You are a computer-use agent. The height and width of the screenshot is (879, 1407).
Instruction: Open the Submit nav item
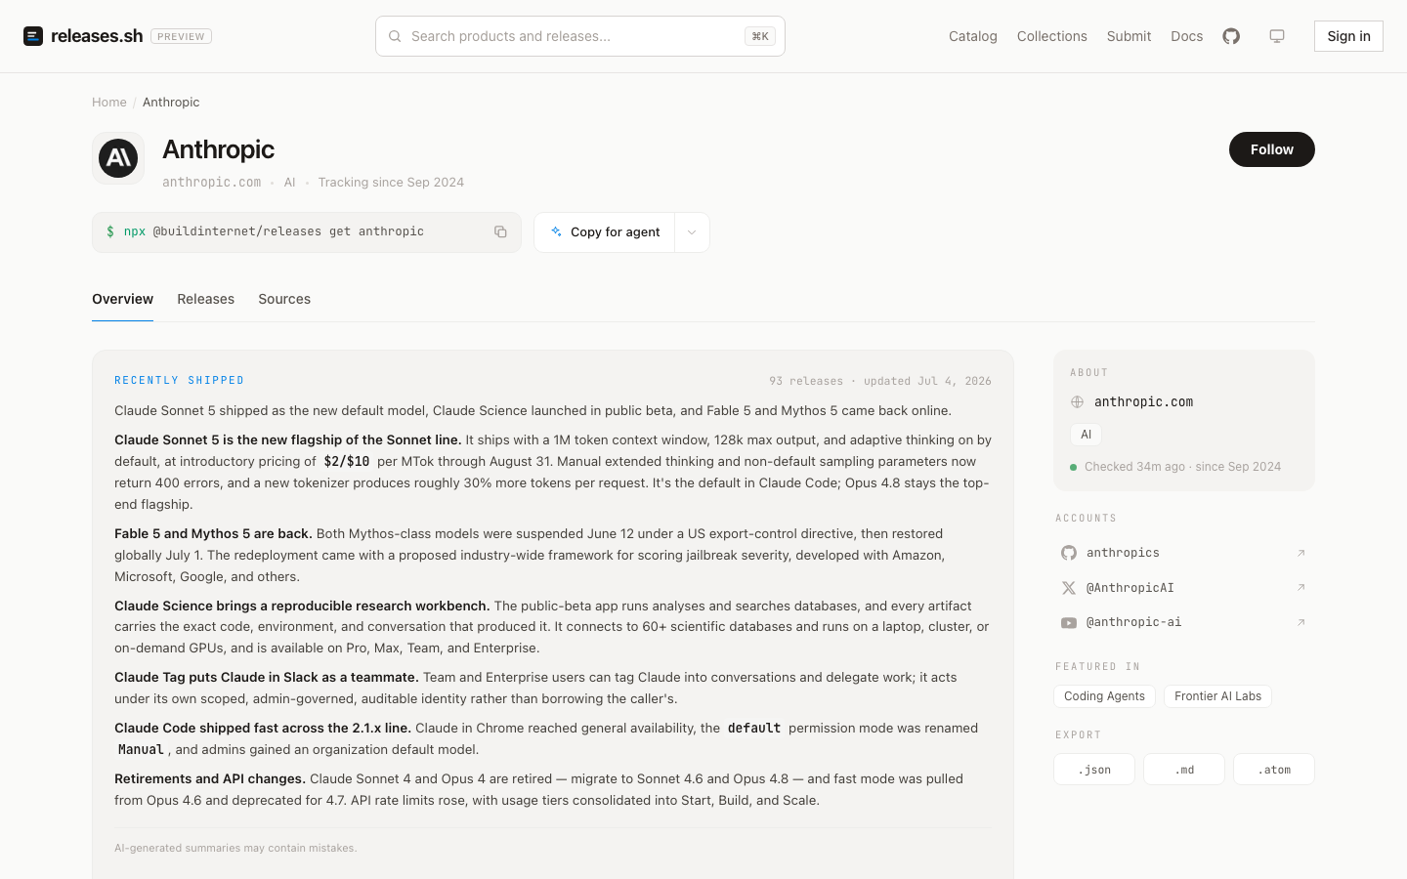[x=1129, y=36]
